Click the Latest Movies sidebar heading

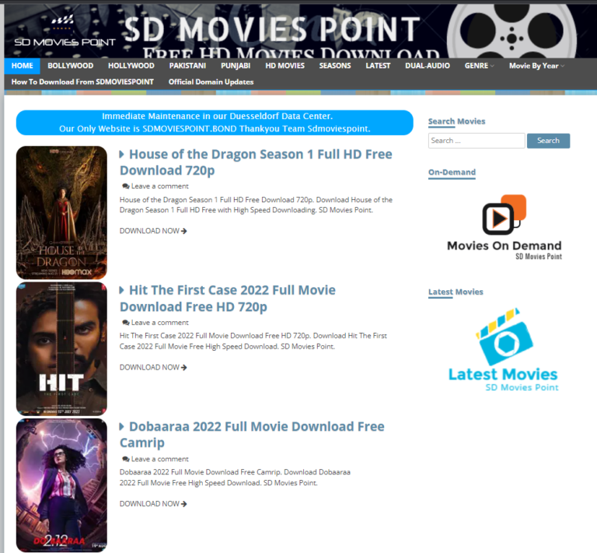pyautogui.click(x=456, y=292)
